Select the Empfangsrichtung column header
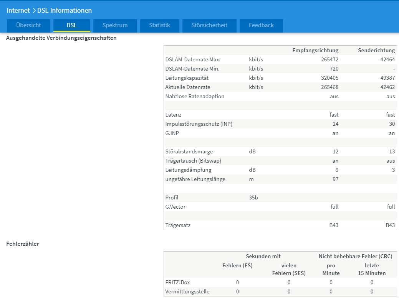This screenshot has height=298, width=399. [x=315, y=50]
